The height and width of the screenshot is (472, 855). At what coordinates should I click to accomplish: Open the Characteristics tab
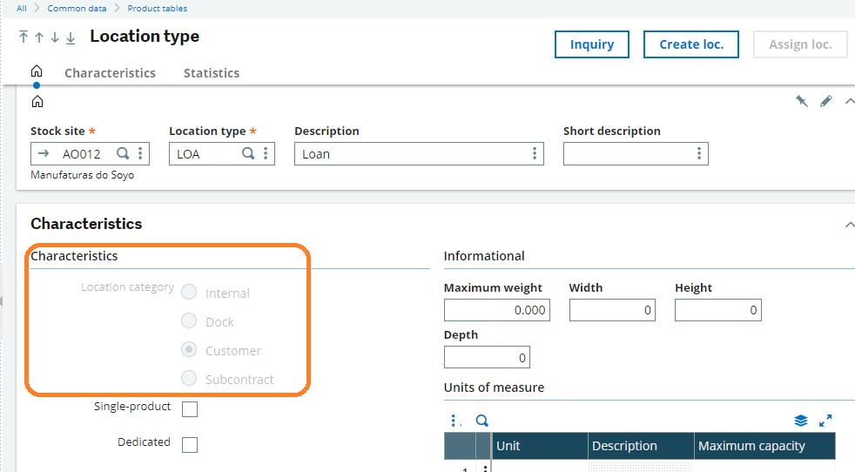(x=110, y=73)
